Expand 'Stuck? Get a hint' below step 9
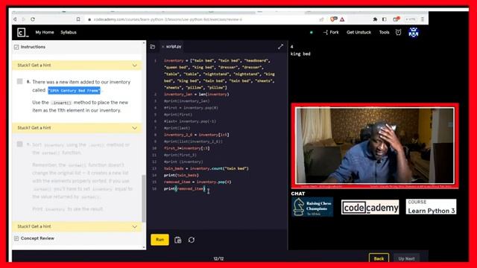Image resolution: width=477 pixels, height=268 pixels. click(x=77, y=226)
